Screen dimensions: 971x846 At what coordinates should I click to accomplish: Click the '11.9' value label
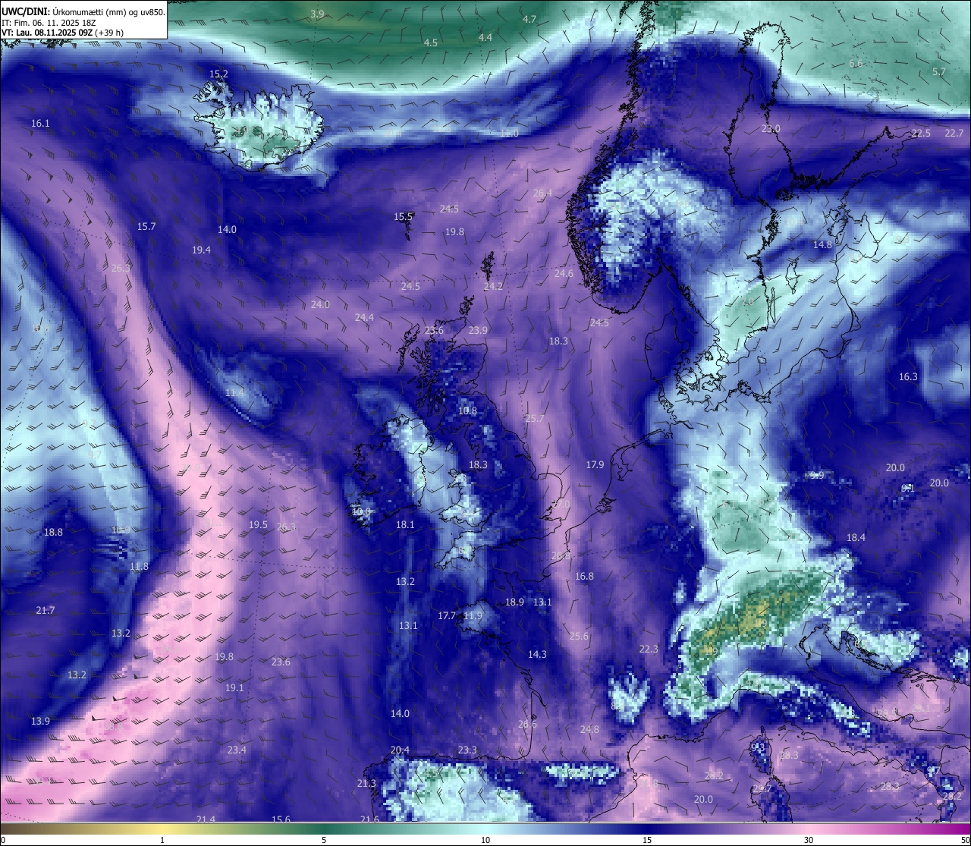point(473,615)
